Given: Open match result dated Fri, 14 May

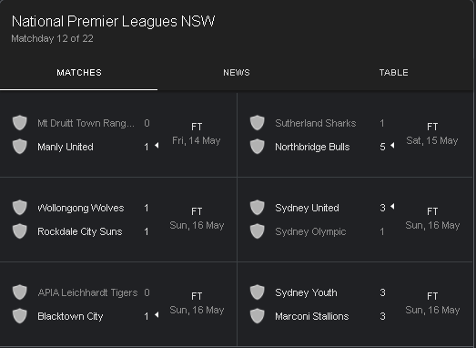Looking at the screenshot, I should [x=118, y=135].
